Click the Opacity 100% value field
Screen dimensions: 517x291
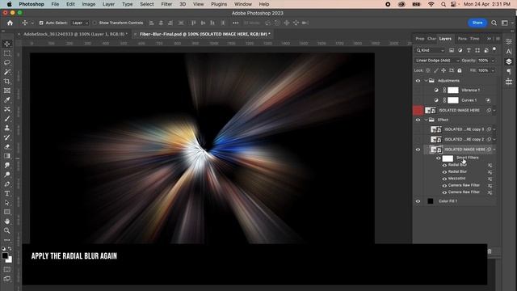(x=483, y=61)
